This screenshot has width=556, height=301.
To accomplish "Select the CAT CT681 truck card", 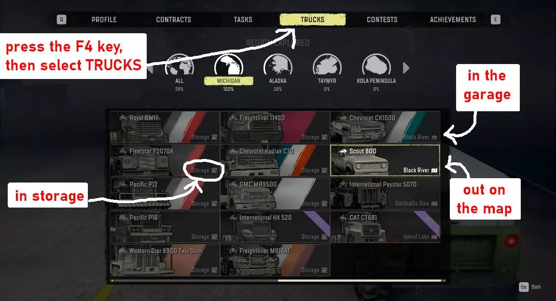I will pos(385,227).
